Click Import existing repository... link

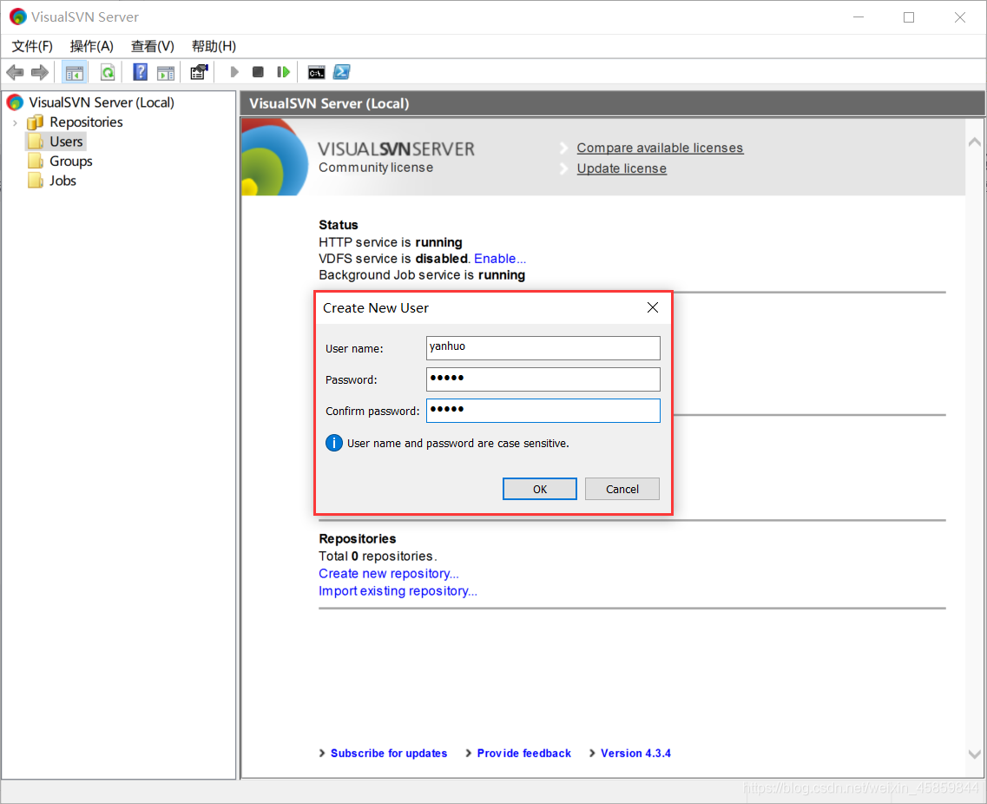click(x=398, y=591)
